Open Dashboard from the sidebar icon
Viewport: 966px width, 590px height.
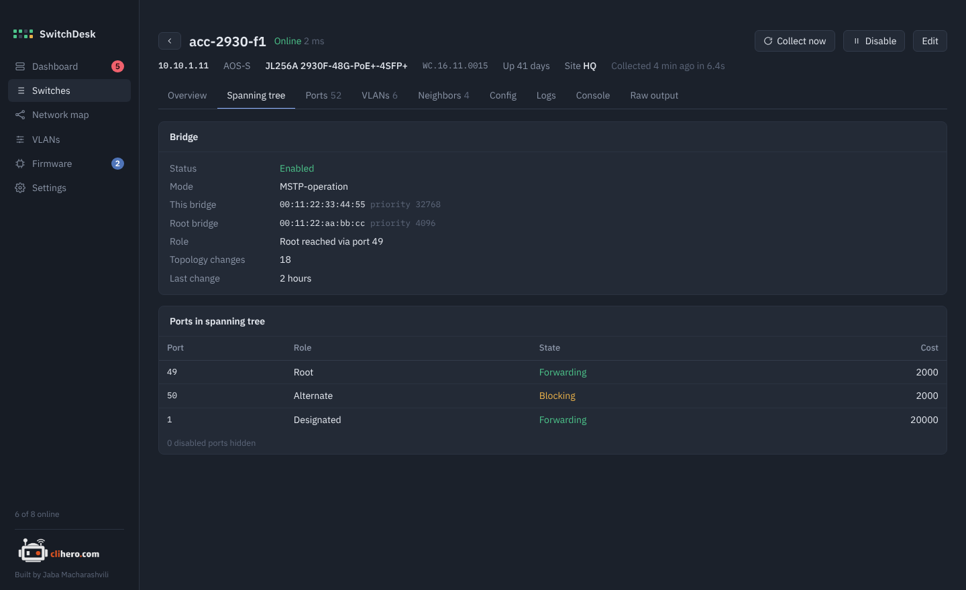(x=20, y=66)
